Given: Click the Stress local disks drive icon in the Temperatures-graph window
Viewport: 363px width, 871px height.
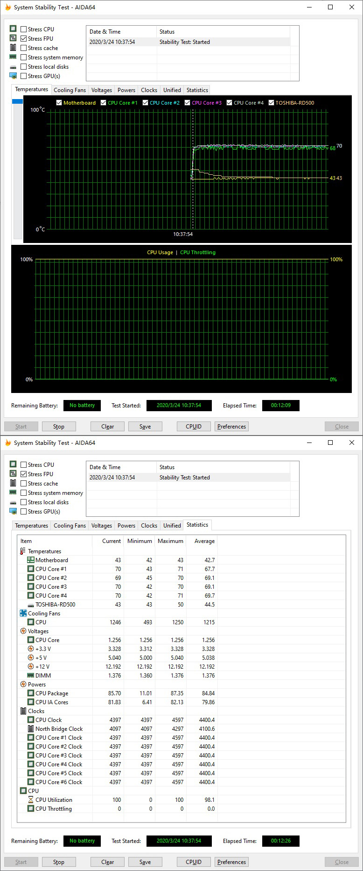Looking at the screenshot, I should 13,67.
